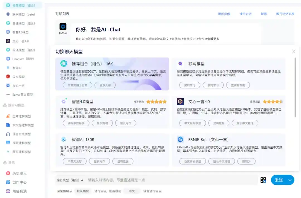This screenshot has width=301, height=198.
Task: Click the 推荐组合（组合）-16K card icon
Action: point(64,63)
